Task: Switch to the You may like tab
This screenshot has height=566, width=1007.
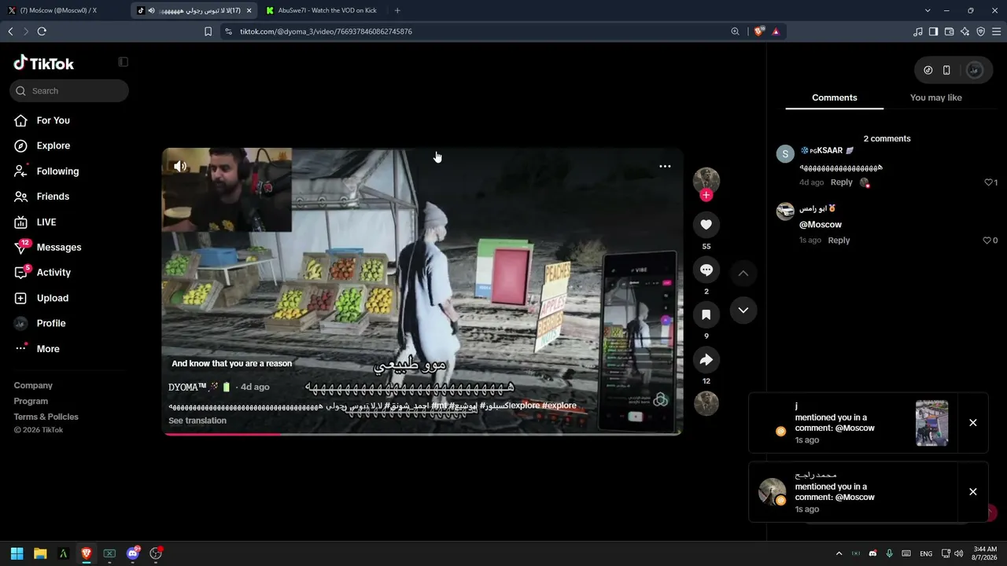Action: pyautogui.click(x=935, y=97)
